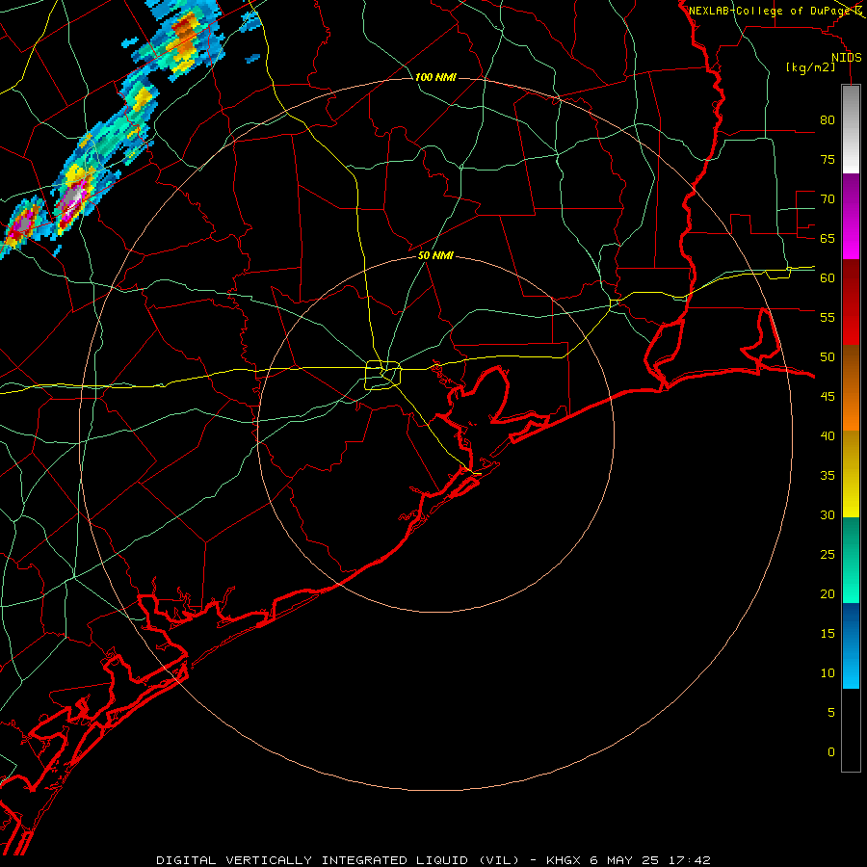Click the green segment of color bar
Image resolution: width=867 pixels, height=867 pixels.
[x=851, y=560]
